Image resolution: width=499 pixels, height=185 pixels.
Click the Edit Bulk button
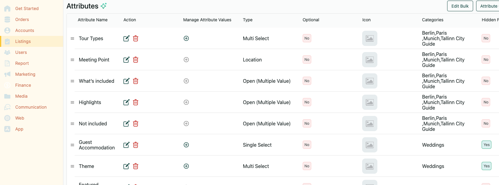click(x=460, y=6)
